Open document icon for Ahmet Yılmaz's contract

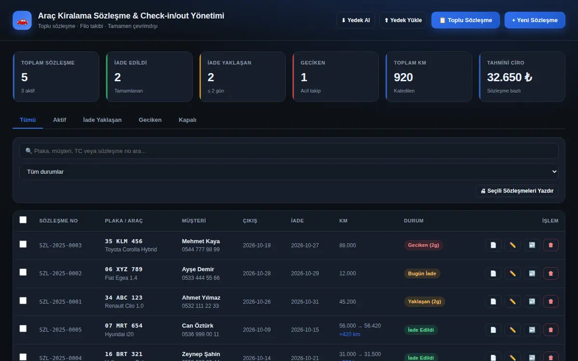[493, 301]
